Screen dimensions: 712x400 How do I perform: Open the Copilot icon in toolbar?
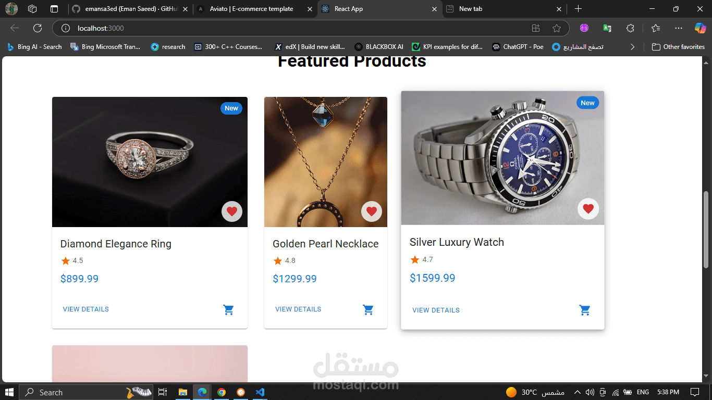tap(700, 28)
